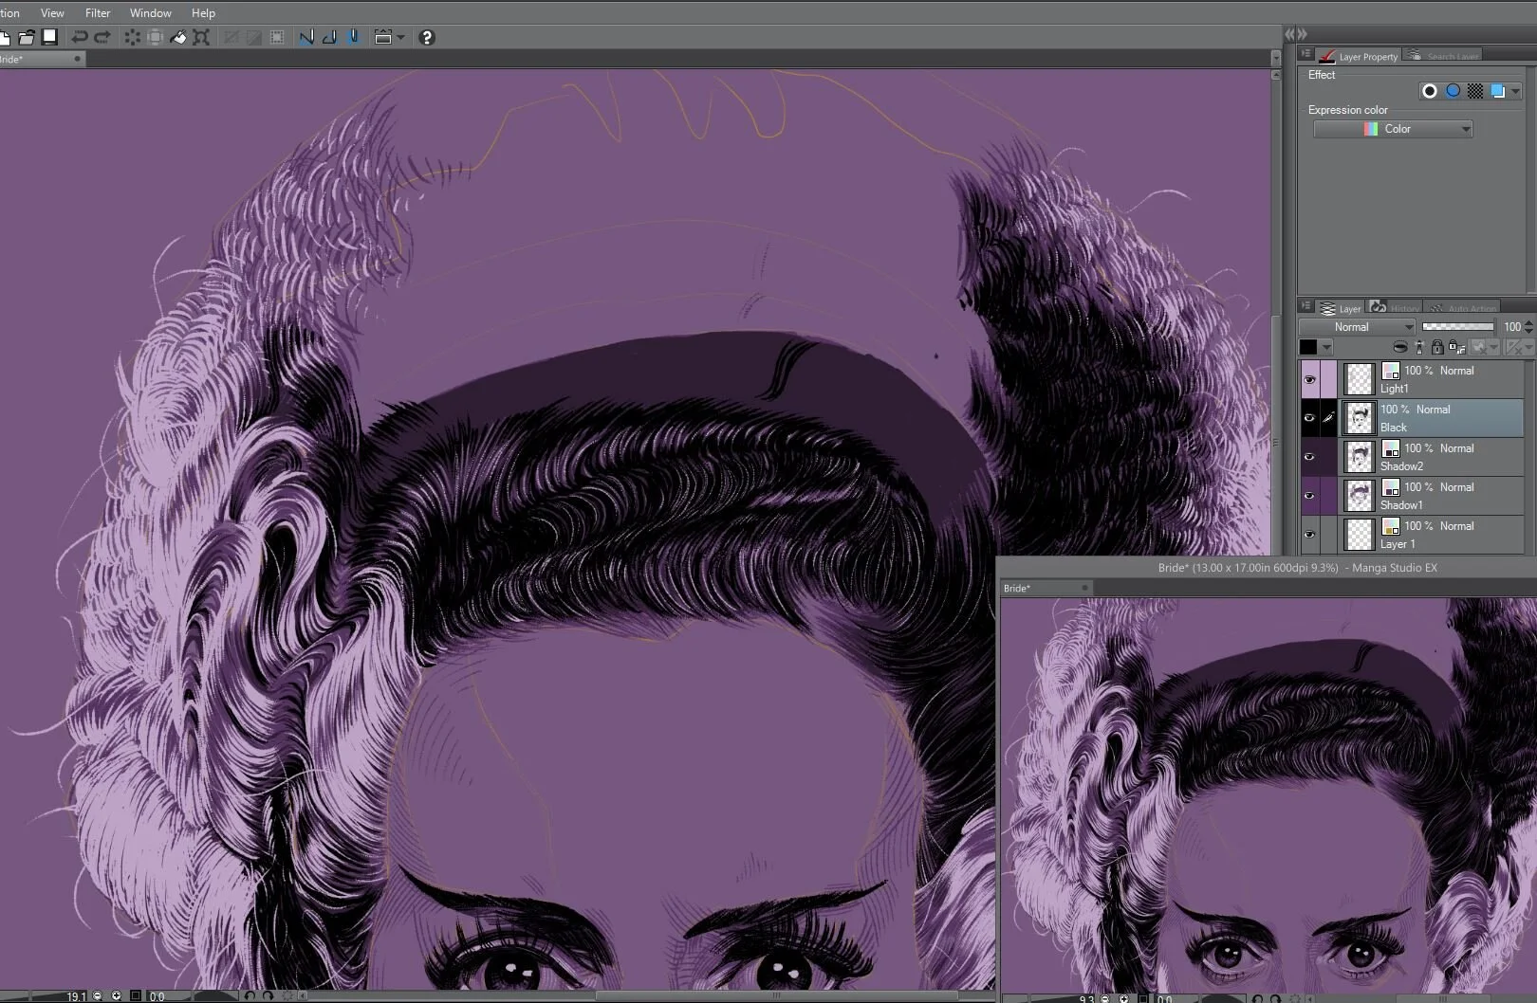Click the Shadow2 layer color effect icon

click(x=1391, y=449)
